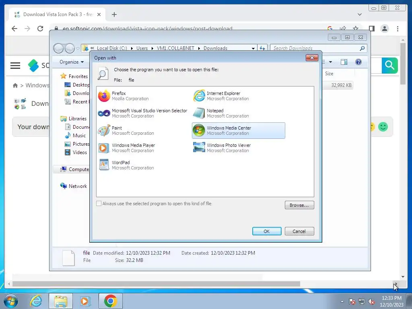Confirm with the OK button
The width and height of the screenshot is (412, 309).
tap(267, 231)
